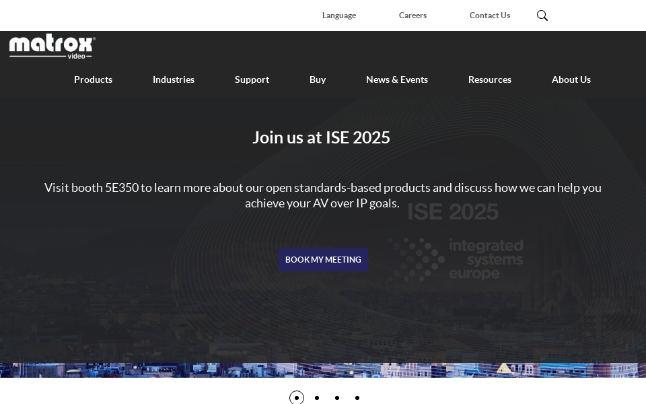This screenshot has width=646, height=404.
Task: Go to the Careers page
Action: click(412, 15)
